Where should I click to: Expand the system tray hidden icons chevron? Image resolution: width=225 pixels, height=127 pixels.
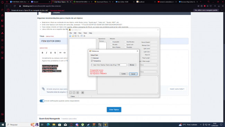click(201, 125)
